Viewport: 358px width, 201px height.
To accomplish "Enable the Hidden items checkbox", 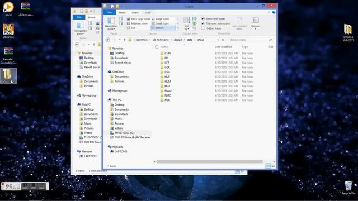I will (x=203, y=28).
